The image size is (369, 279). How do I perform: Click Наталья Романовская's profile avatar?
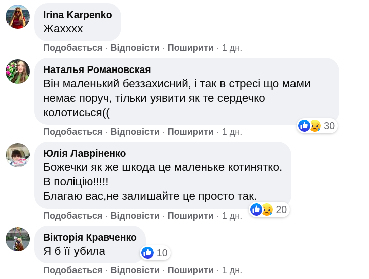[x=18, y=72]
